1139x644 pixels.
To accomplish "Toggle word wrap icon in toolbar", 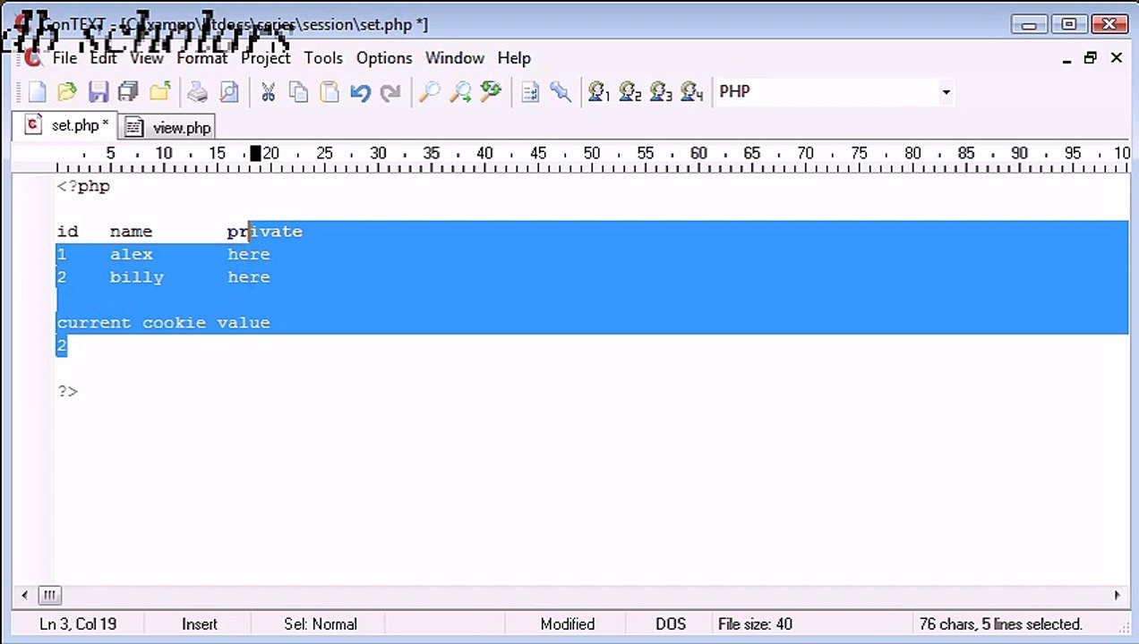I will (530, 91).
